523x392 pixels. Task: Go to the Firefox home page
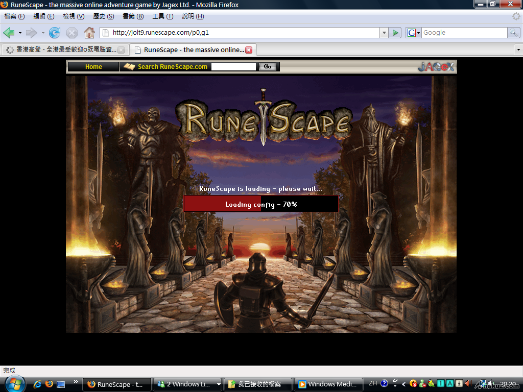89,33
